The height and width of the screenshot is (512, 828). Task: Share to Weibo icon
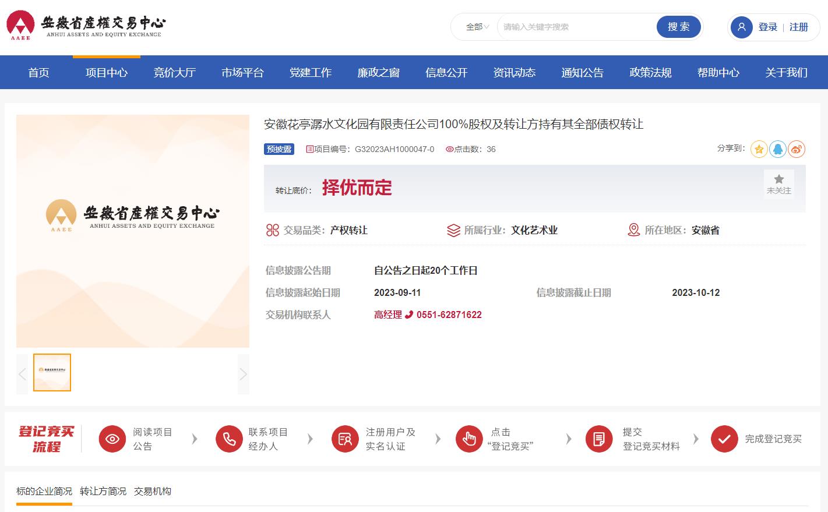(x=797, y=149)
